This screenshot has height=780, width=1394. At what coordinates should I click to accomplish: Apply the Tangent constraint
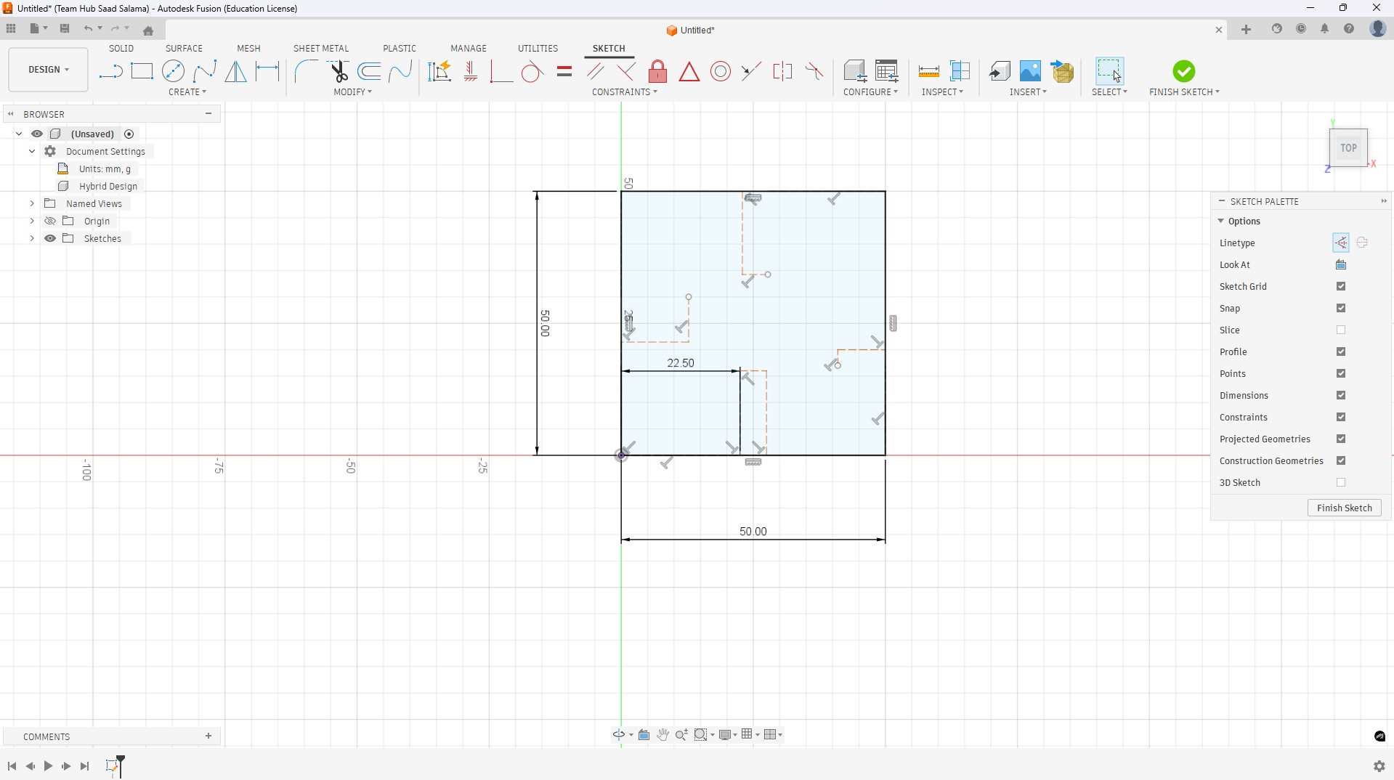[532, 72]
